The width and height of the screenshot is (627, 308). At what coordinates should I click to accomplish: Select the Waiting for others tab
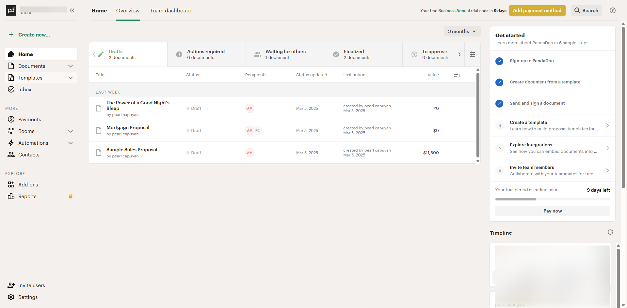point(285,54)
